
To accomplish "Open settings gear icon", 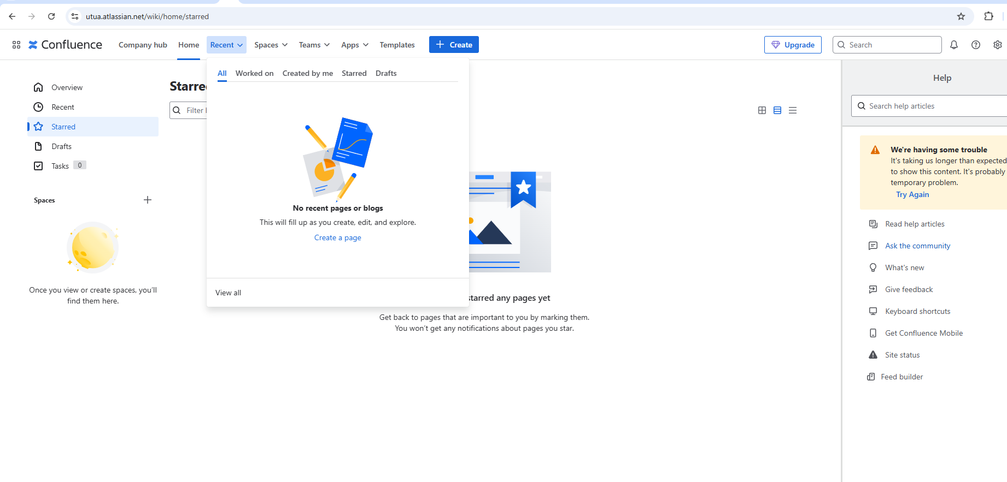I will pos(998,45).
